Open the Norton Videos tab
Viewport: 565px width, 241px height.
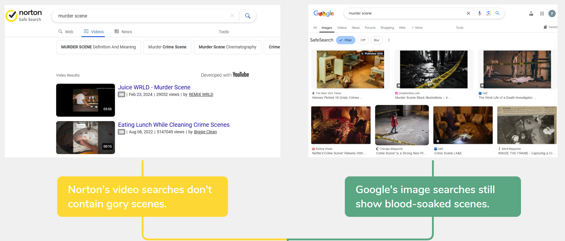coord(94,32)
